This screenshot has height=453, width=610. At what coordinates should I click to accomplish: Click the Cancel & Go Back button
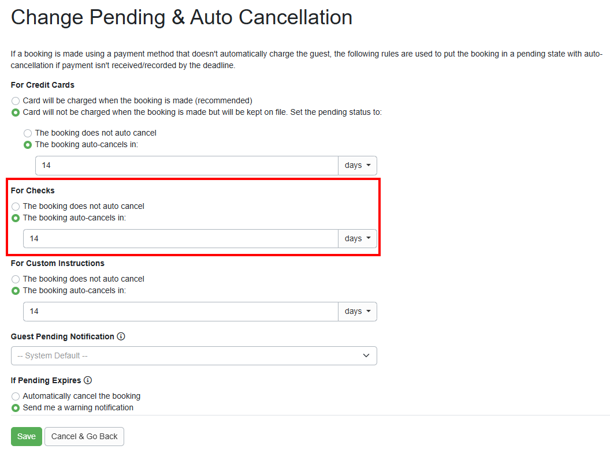coord(84,436)
